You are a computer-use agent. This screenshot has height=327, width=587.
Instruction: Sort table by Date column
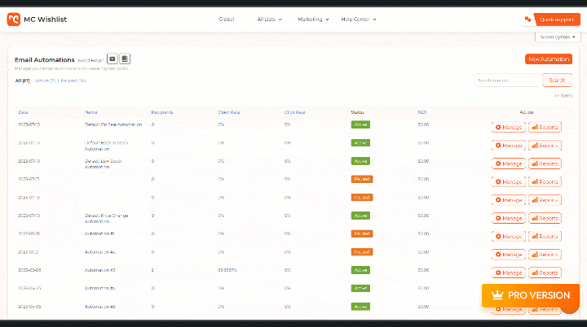23,112
